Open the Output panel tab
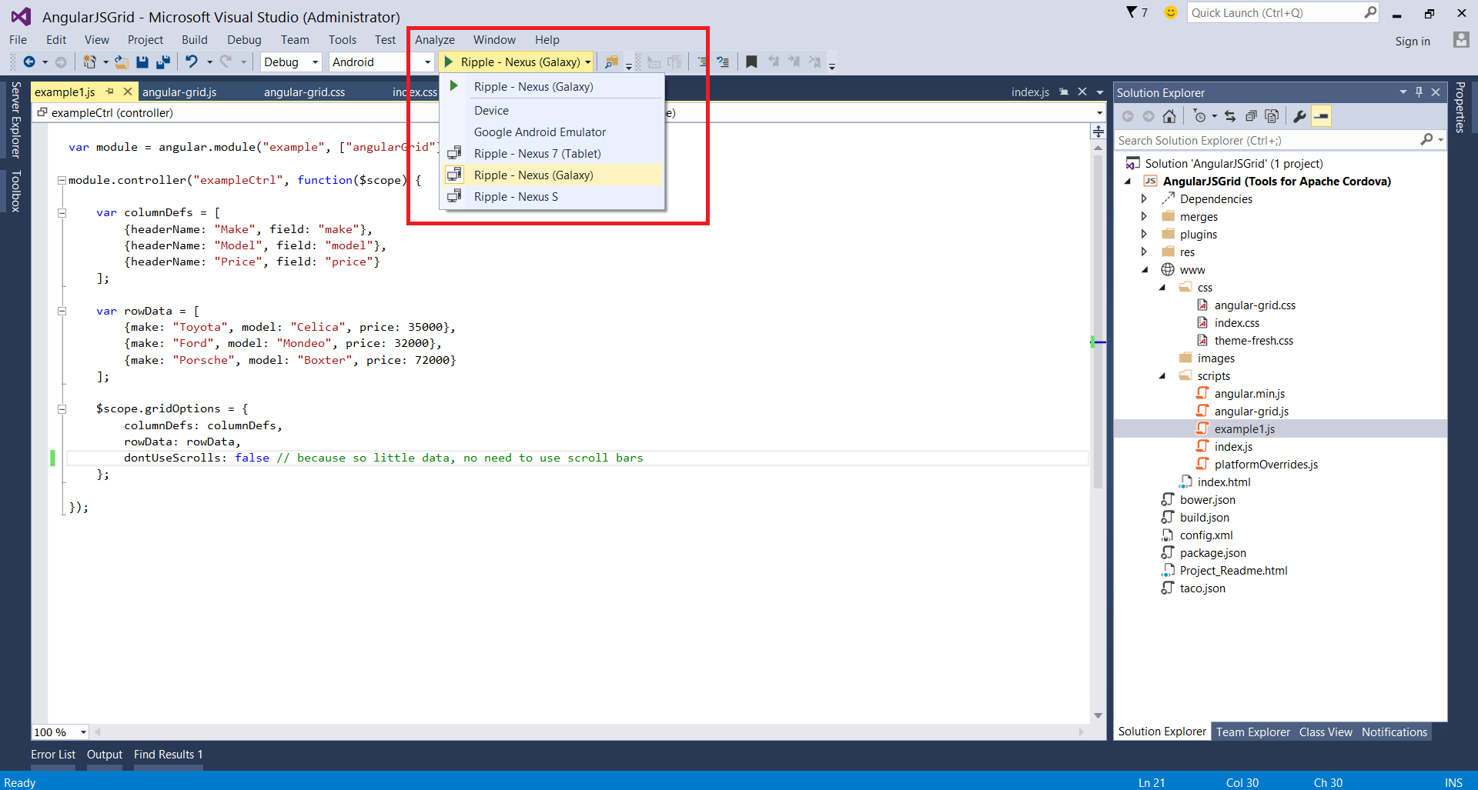Viewport: 1478px width, 790px height. (x=105, y=754)
